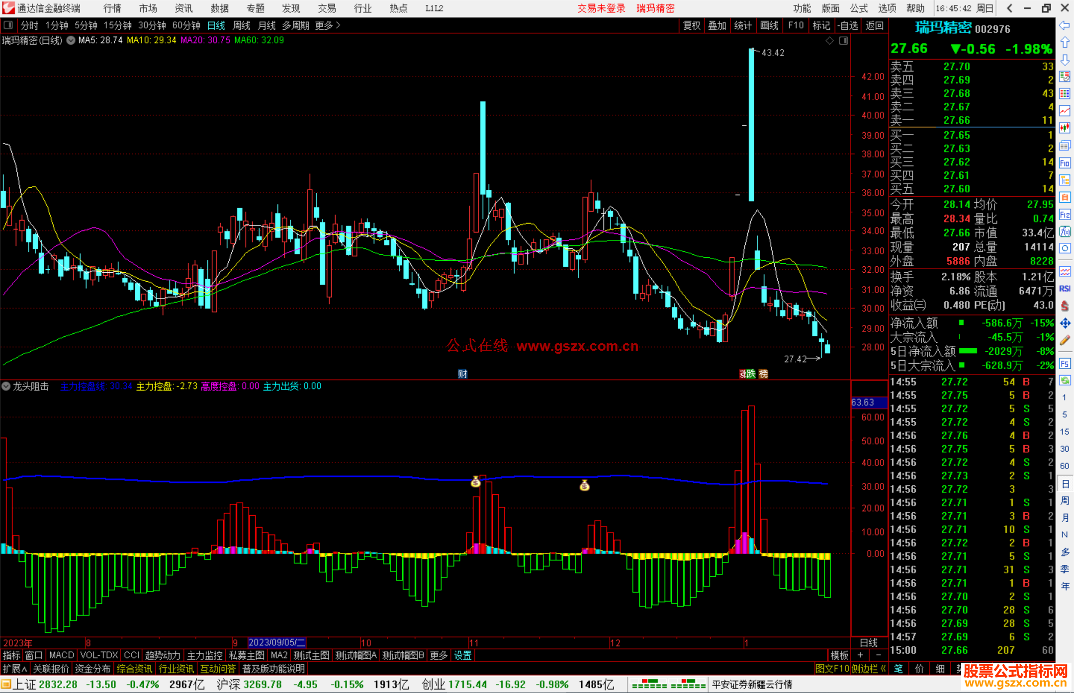Click the blue move-arrows sidebar icon

(1065, 323)
